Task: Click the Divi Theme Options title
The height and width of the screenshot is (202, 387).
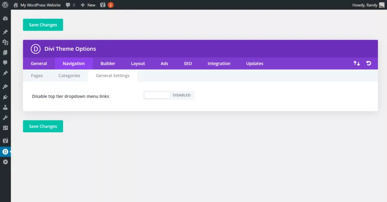Action: 70,49
